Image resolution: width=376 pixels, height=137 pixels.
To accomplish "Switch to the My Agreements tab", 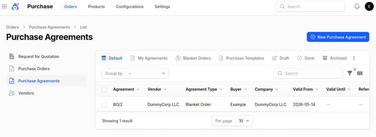I will click(149, 58).
